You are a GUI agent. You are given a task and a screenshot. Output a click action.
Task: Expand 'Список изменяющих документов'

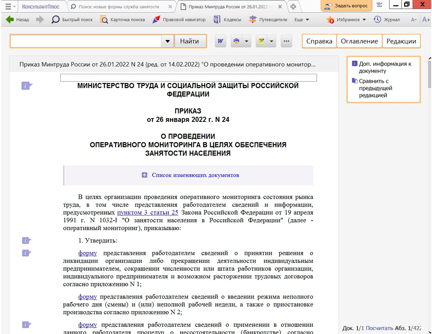[x=190, y=175]
